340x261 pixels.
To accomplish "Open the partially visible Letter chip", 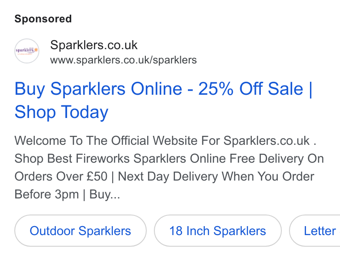I will tap(315, 231).
